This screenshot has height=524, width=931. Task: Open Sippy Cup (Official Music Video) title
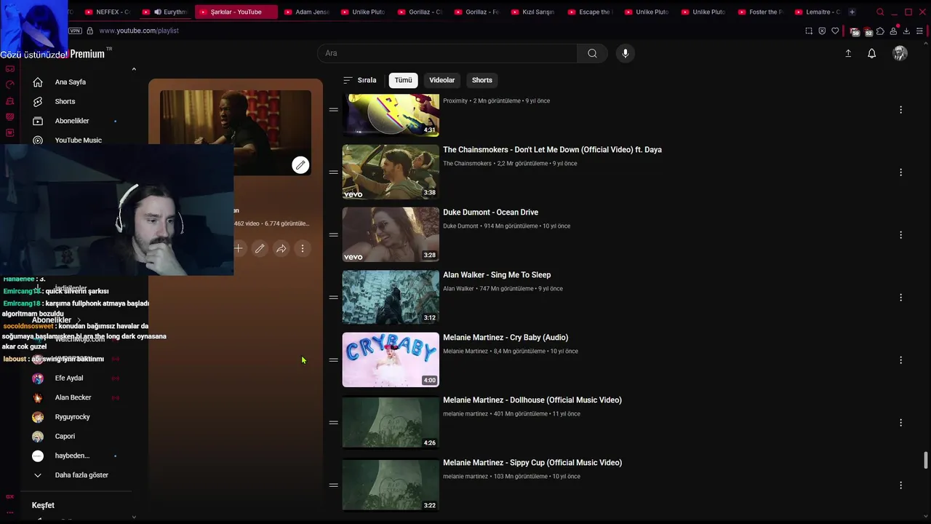click(532, 463)
